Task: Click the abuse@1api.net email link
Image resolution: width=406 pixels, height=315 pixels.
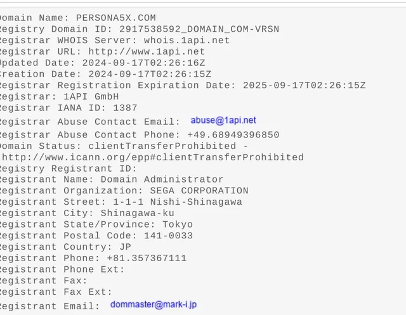Action: (x=223, y=120)
